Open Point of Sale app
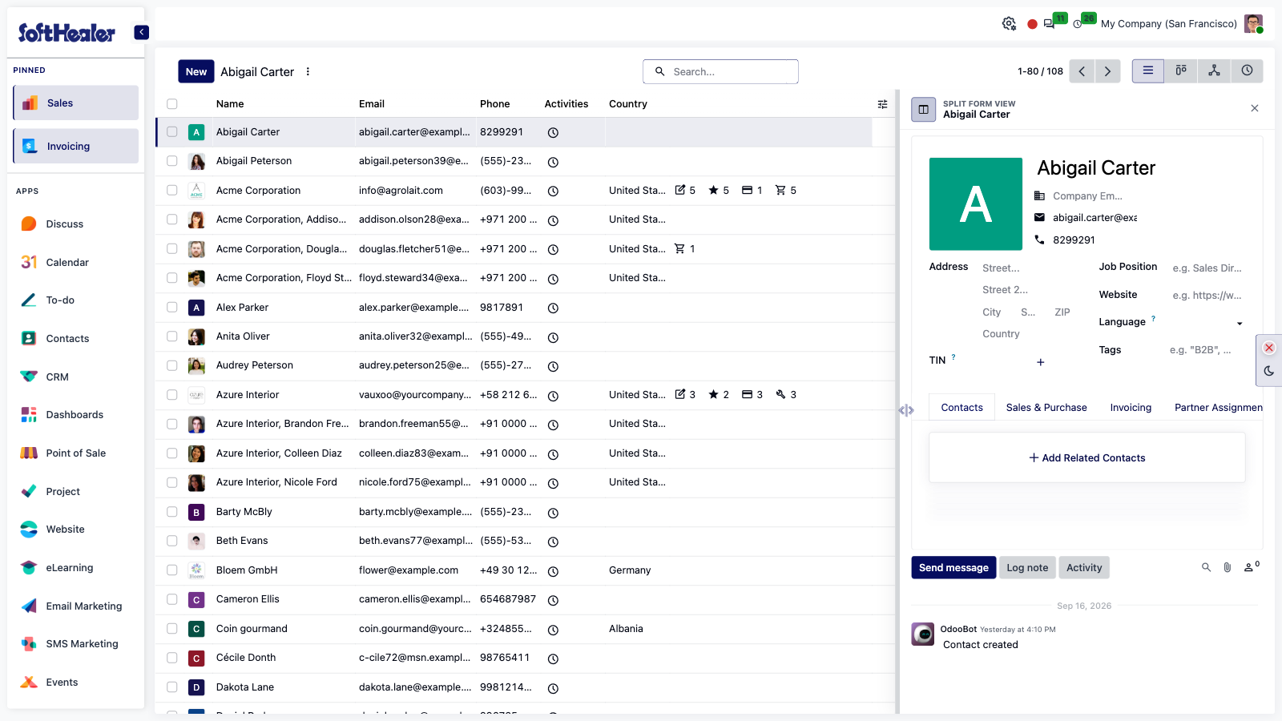This screenshot has height=721, width=1282. click(75, 453)
